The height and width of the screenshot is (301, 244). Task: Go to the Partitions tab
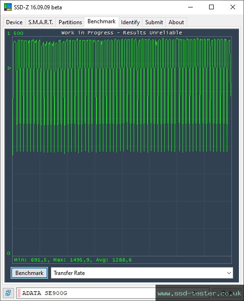(70, 22)
